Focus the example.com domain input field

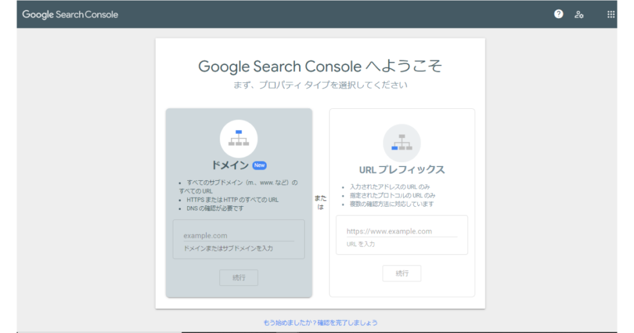[x=238, y=235]
